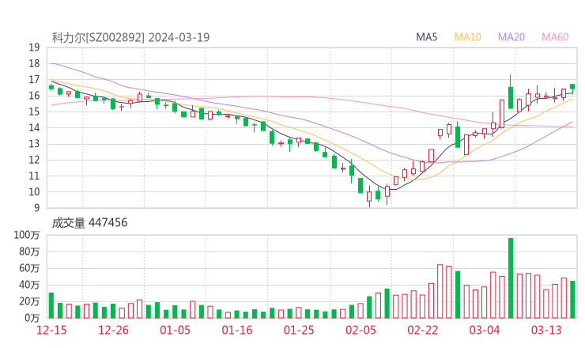This screenshot has width=585, height=348.
Task: Click the 100万 volume axis label
Action: 27,235
